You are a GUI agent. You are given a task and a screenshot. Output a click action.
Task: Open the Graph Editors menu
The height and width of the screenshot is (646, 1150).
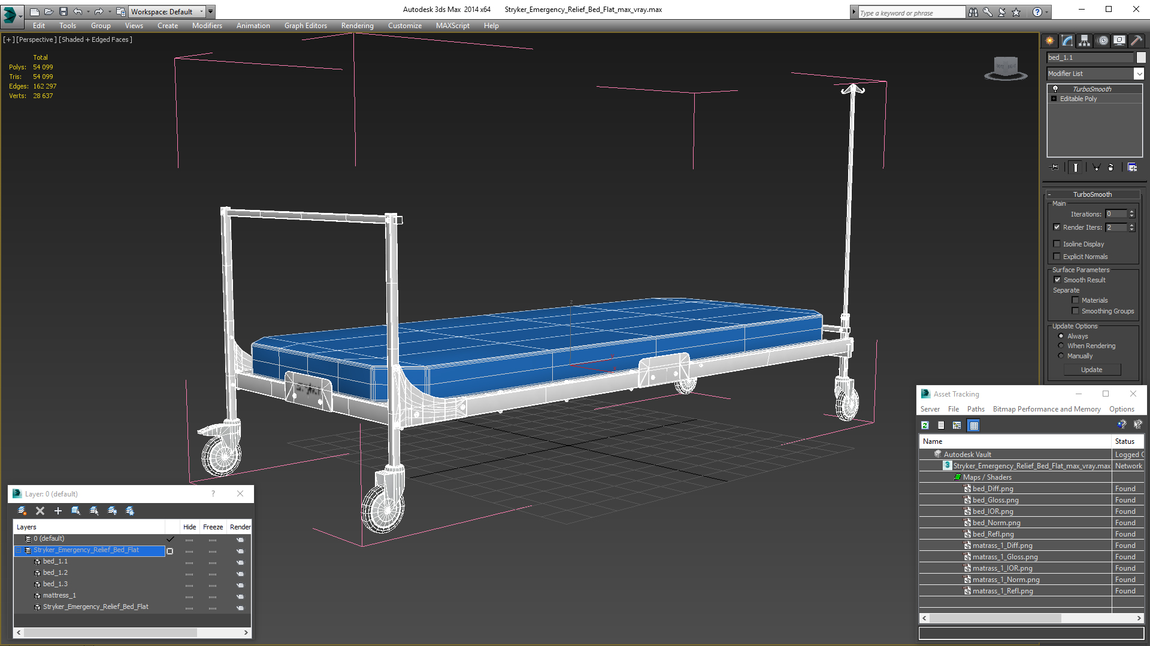(305, 26)
